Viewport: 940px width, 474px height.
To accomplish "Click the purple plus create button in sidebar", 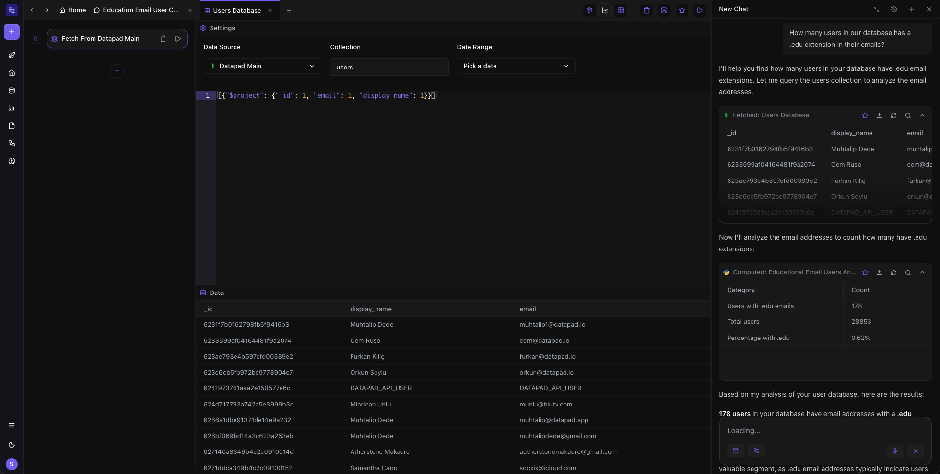I will click(x=12, y=32).
